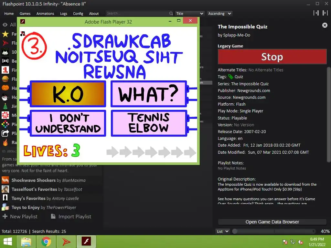The width and height of the screenshot is (331, 248).
Task: Close the game details panel
Action: coord(325,25)
